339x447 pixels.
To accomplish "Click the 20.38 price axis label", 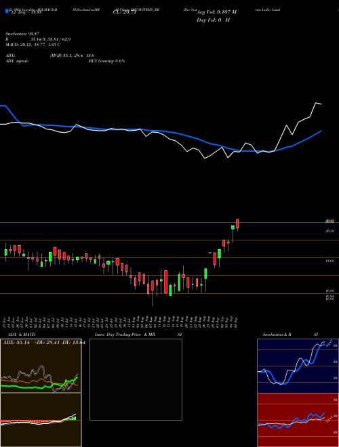I will click(330, 231).
